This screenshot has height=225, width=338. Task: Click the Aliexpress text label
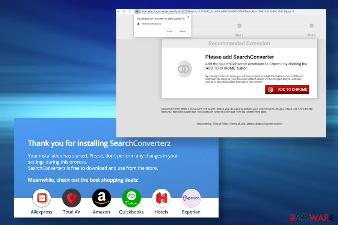point(42,212)
